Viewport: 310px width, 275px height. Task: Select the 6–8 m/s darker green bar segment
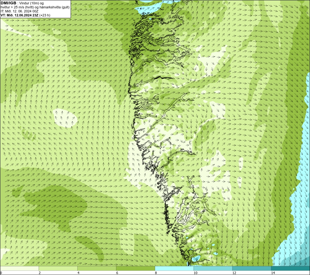tap(136, 268)
